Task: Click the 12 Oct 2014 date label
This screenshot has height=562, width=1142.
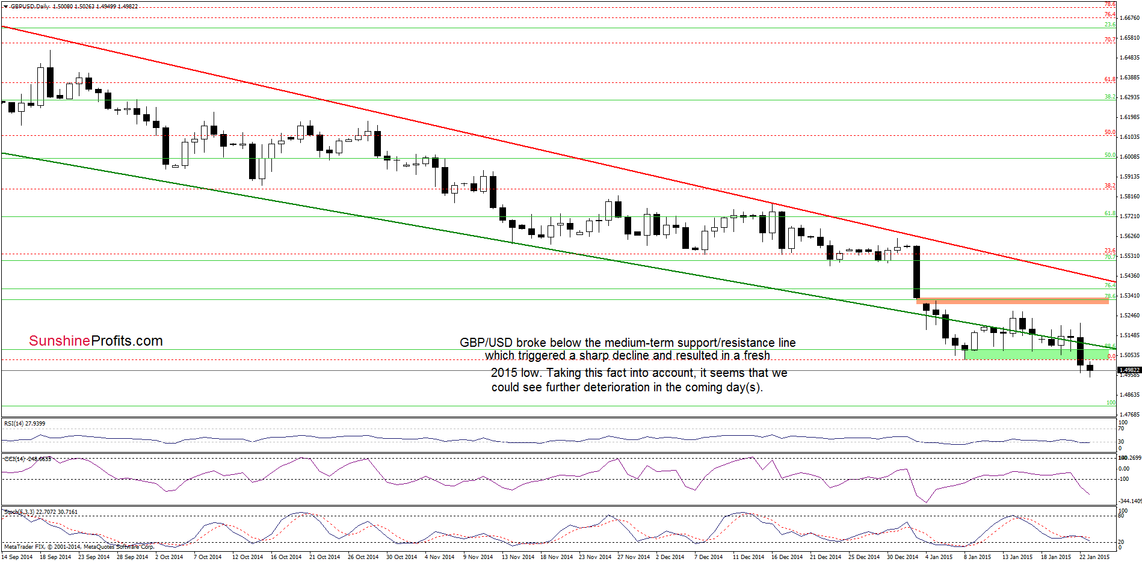Action: click(x=247, y=557)
